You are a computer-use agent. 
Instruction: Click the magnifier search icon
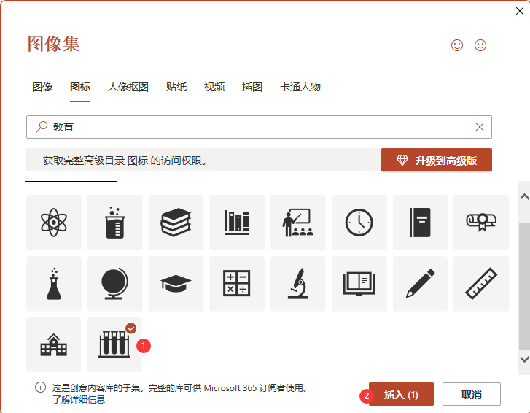(x=42, y=127)
